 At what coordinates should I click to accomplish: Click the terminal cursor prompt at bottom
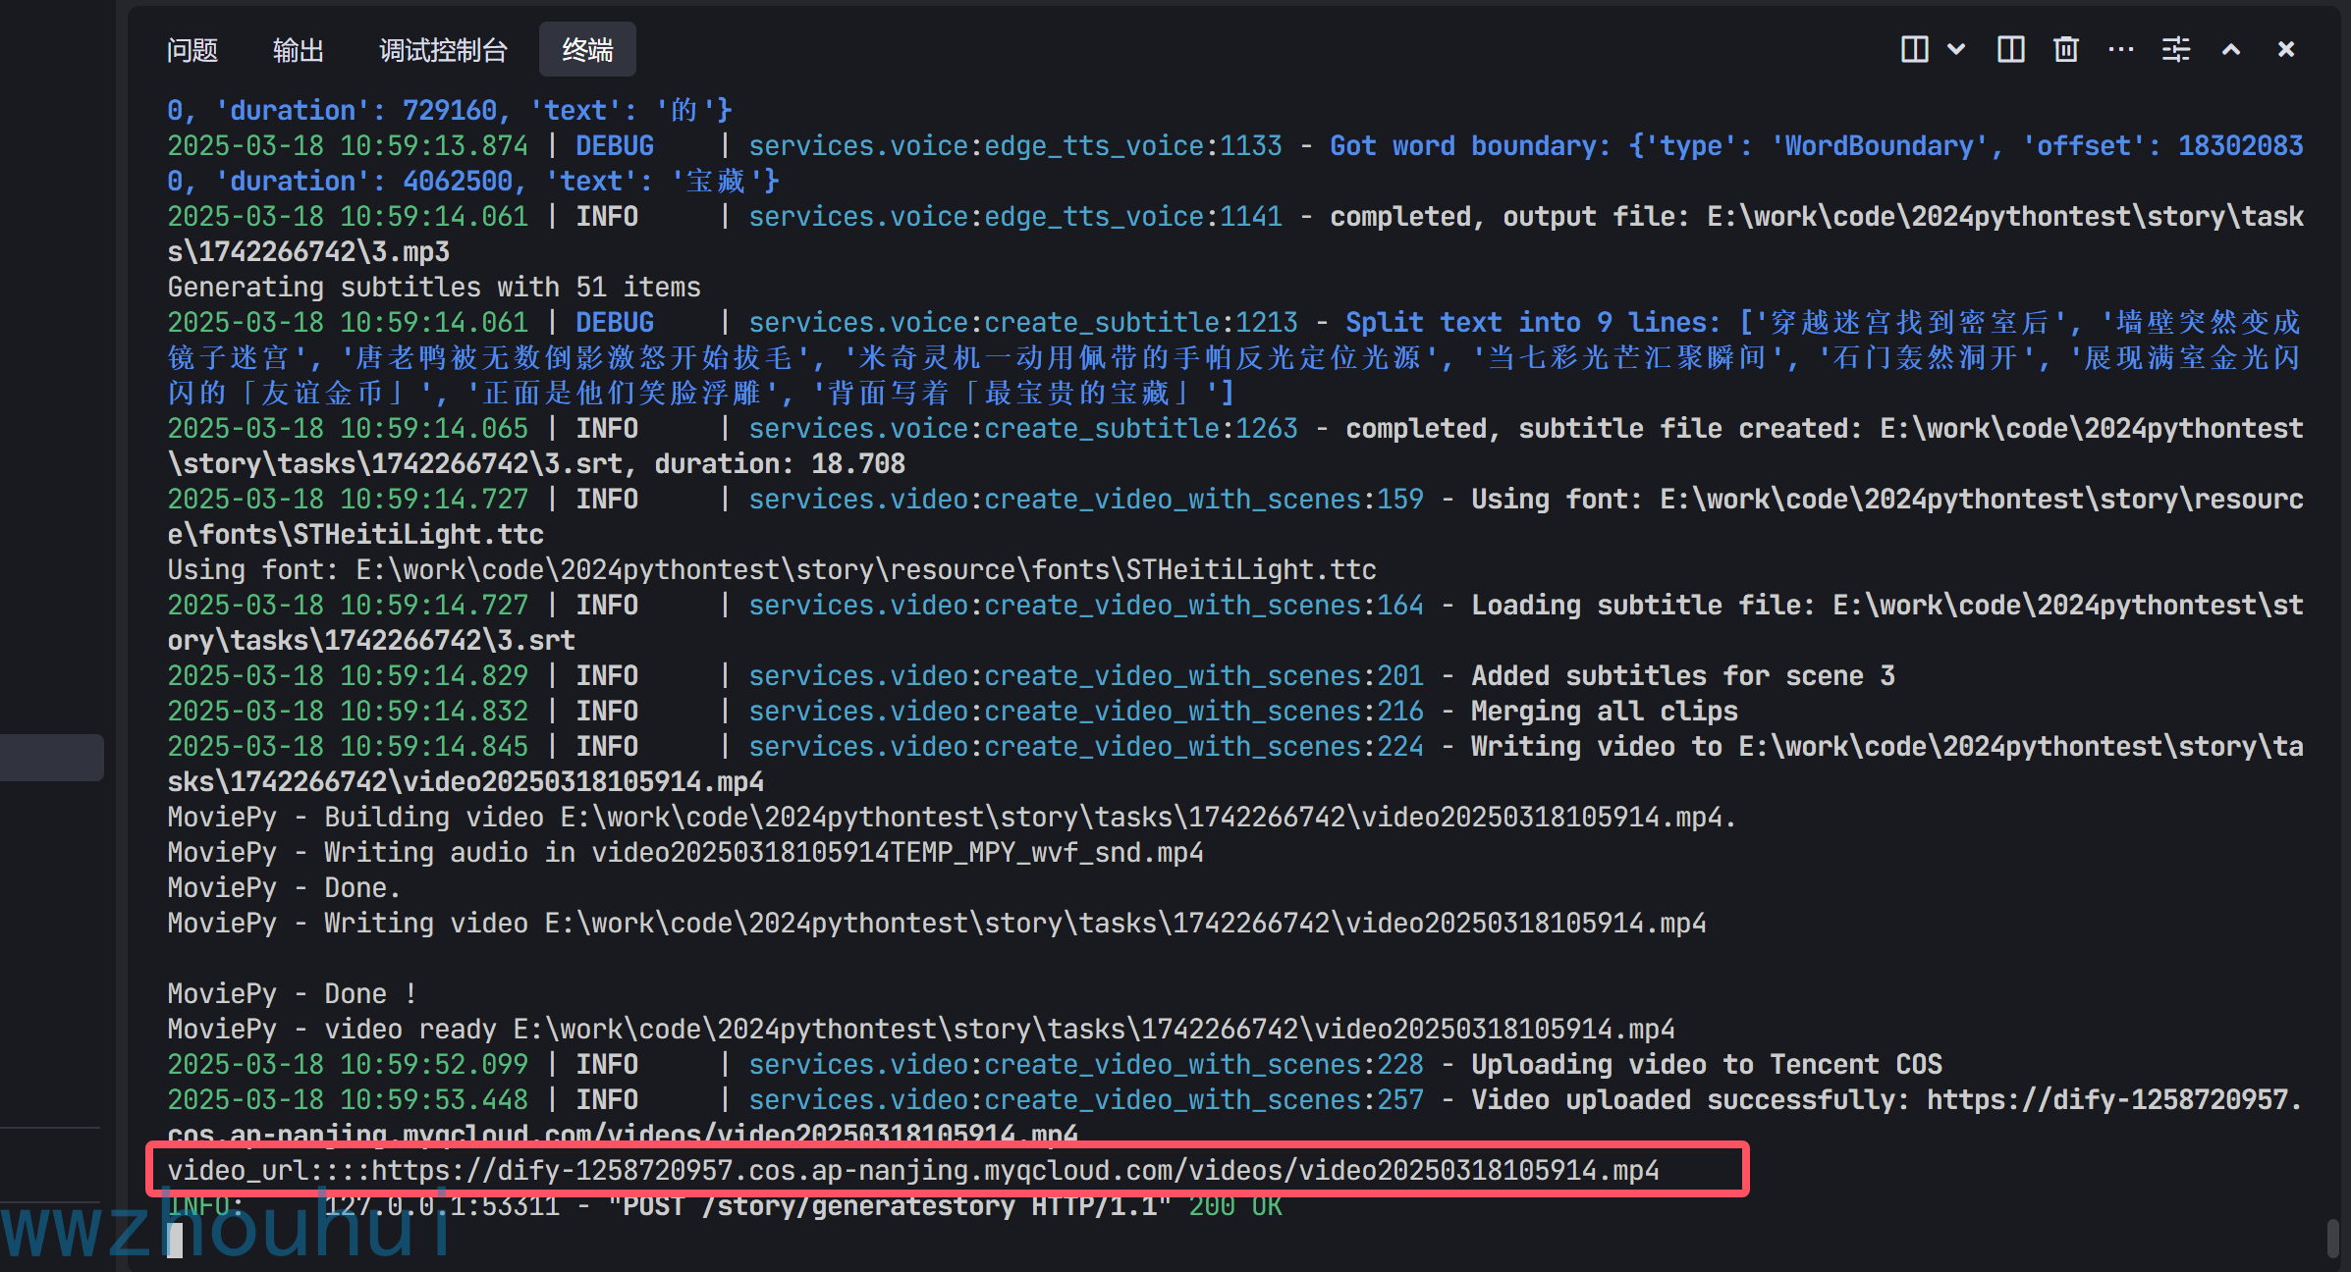(x=175, y=1241)
